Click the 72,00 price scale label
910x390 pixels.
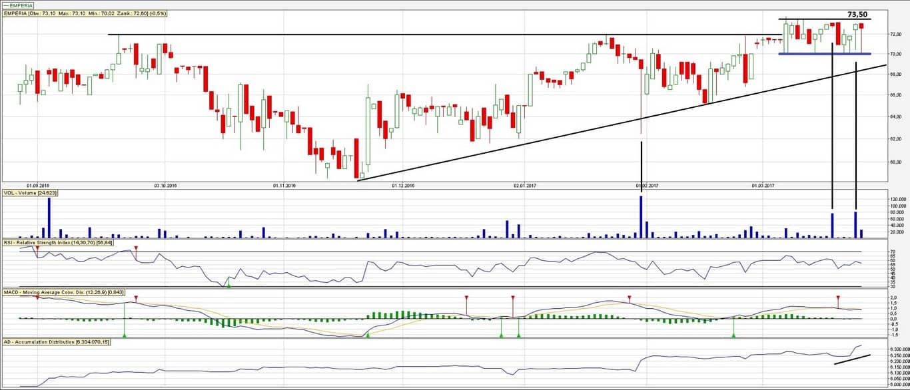tap(896, 34)
